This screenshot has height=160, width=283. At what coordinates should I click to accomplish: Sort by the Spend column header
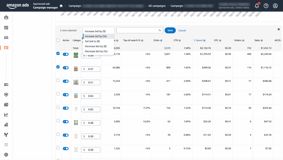[199, 40]
